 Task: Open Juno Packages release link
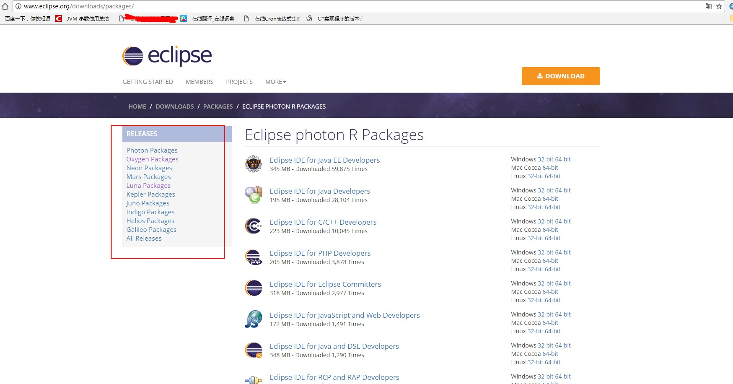(148, 203)
